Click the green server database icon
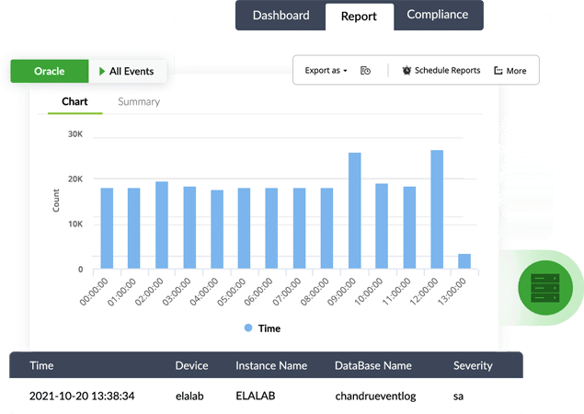The width and height of the screenshot is (584, 414). click(545, 288)
